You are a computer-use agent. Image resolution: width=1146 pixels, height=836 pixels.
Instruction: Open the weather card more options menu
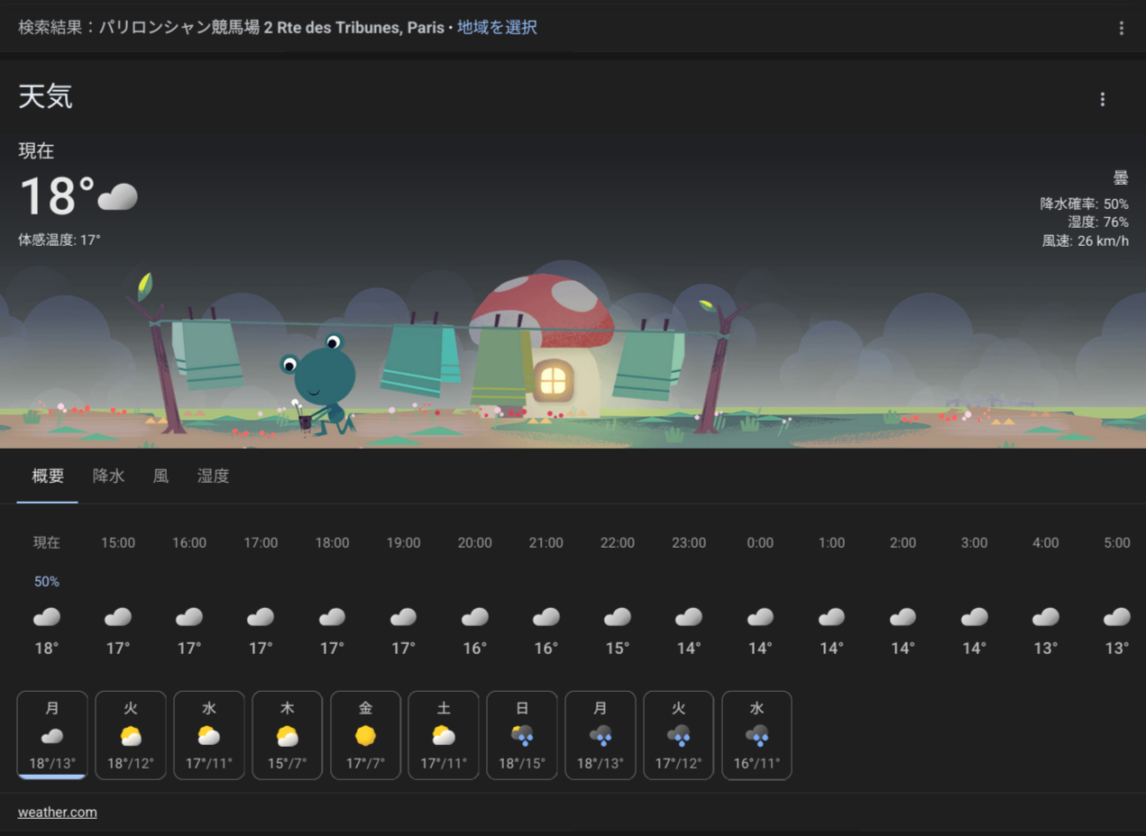point(1102,99)
